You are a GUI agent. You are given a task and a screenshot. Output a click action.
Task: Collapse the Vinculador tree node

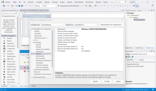pos(33,42)
